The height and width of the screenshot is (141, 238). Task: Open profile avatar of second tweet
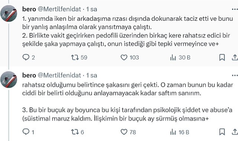pos(9,79)
